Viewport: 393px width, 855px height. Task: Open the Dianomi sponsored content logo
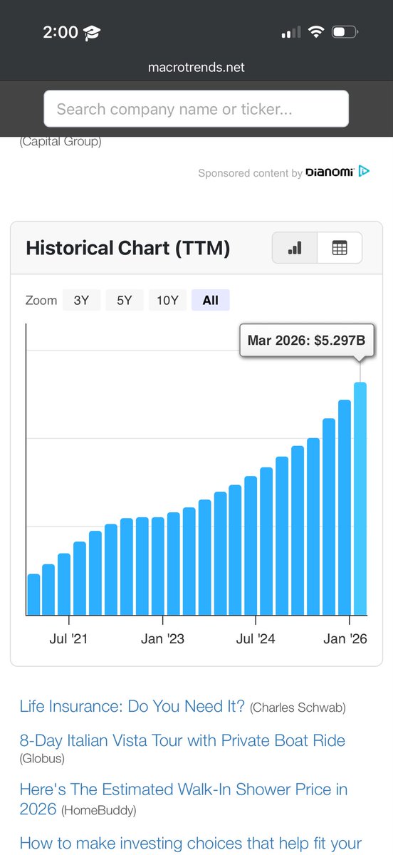click(330, 172)
